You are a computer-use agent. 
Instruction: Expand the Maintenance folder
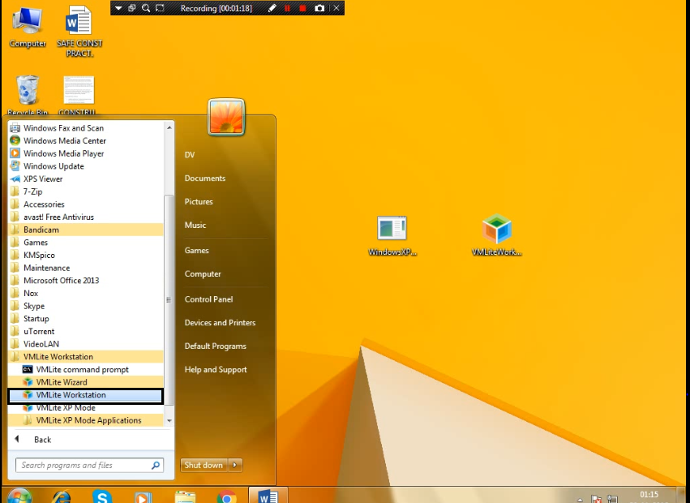tap(86, 268)
